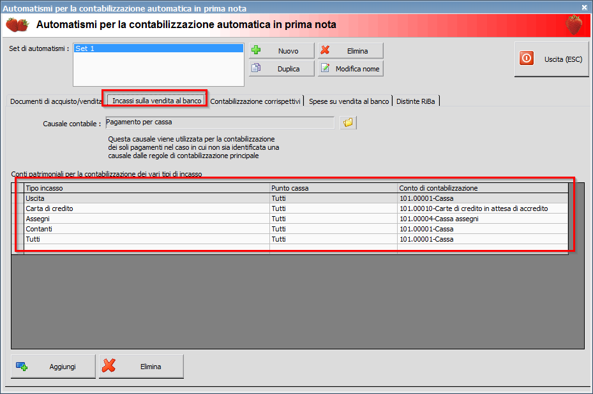This screenshot has height=394, width=593.
Task: Click the Conto di contabilizzazione column header
Action: click(483, 188)
